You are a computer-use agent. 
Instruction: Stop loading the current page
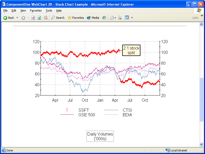coord(33,18)
